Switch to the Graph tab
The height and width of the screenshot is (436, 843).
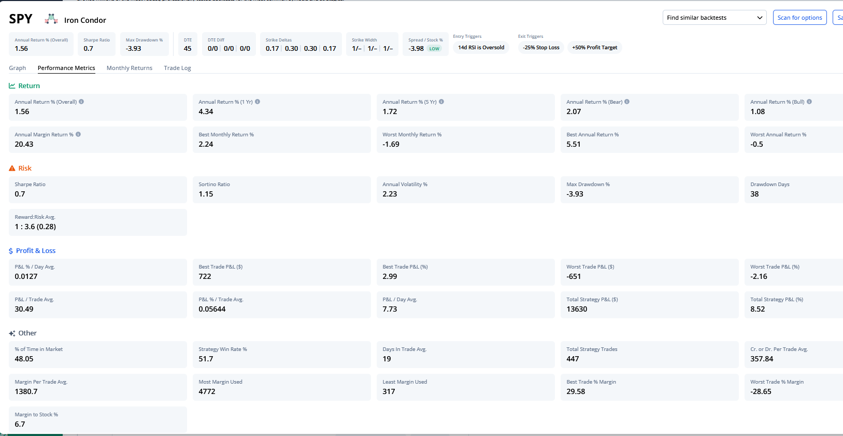pyautogui.click(x=18, y=68)
